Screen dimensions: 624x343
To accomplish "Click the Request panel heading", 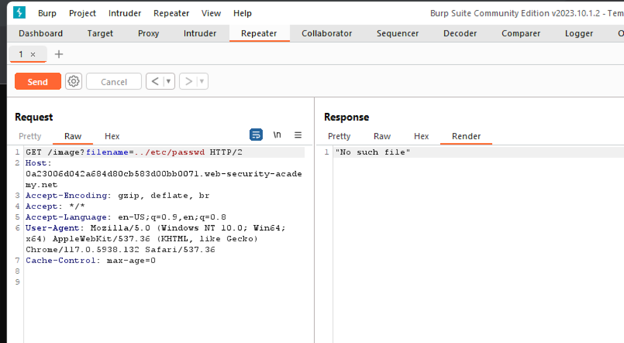I will click(x=34, y=117).
